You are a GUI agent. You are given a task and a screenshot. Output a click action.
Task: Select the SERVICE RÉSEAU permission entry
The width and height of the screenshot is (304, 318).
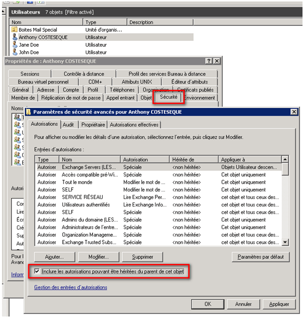coord(79,197)
